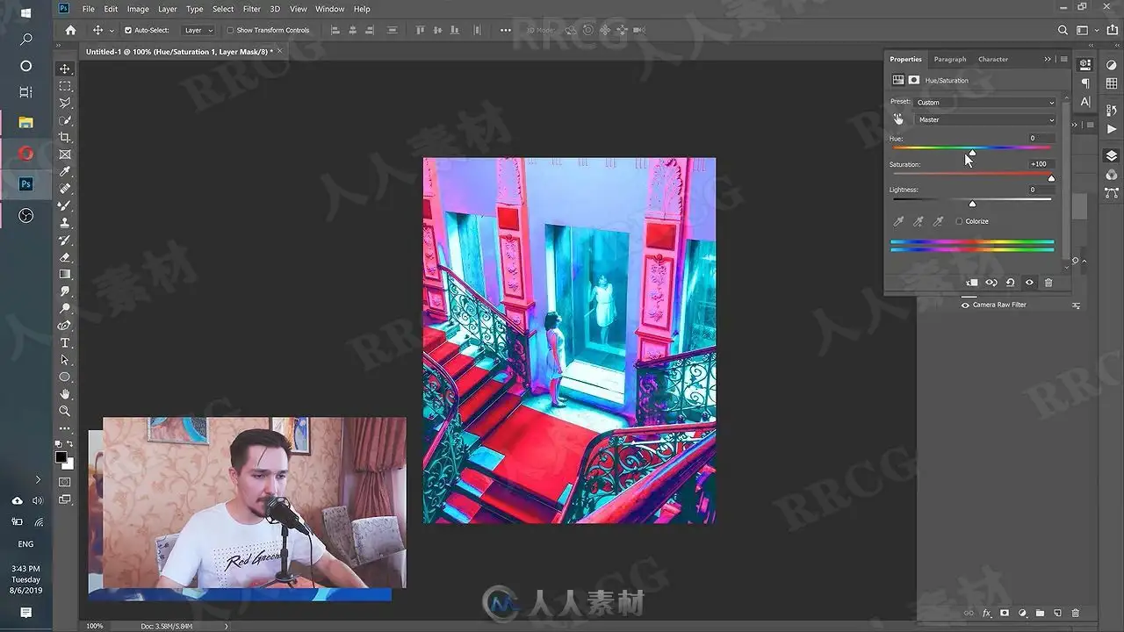Image resolution: width=1124 pixels, height=632 pixels.
Task: Select the Pen tool
Action: pos(65,326)
